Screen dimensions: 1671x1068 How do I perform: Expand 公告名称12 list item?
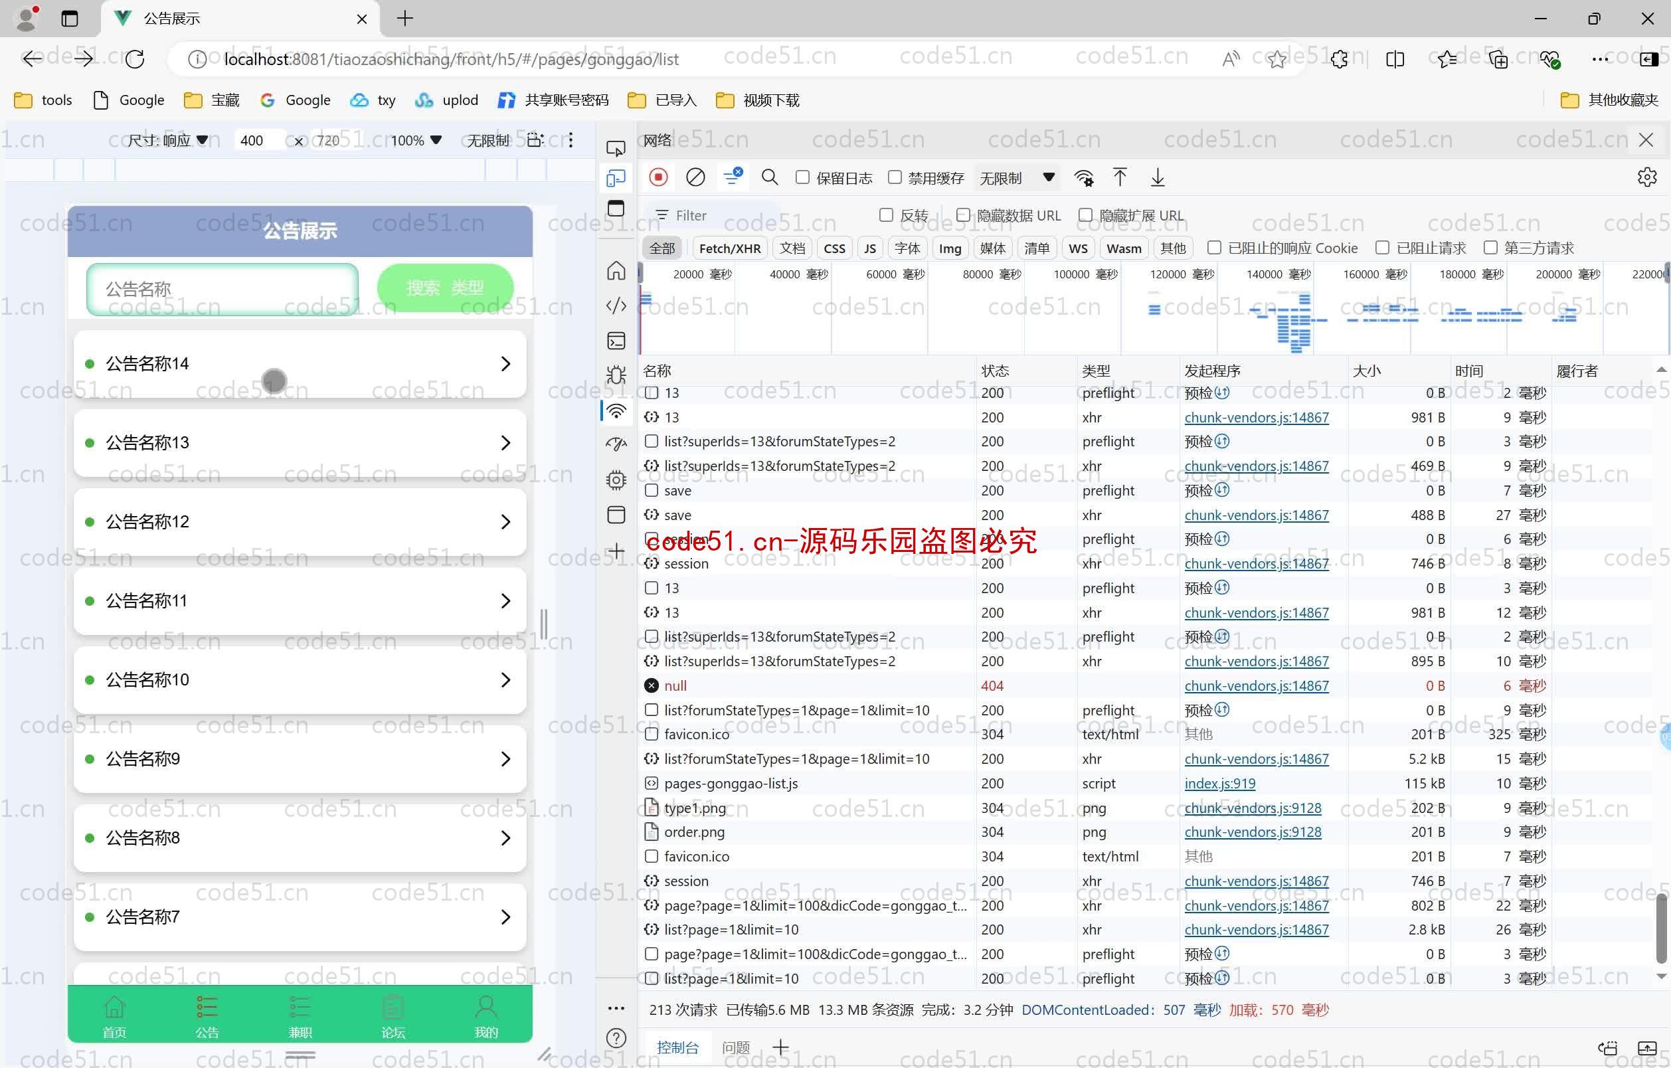(x=300, y=522)
